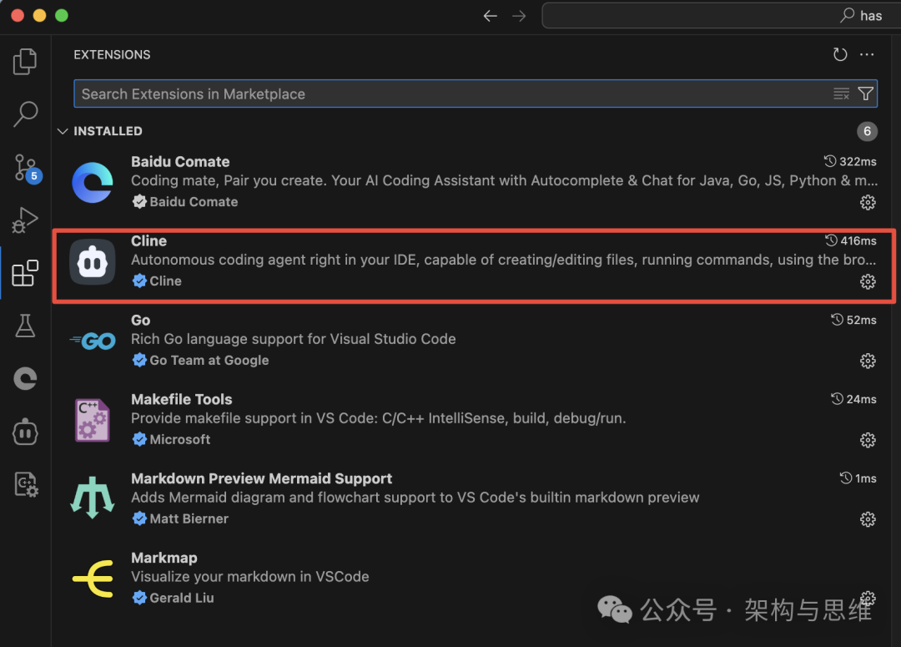Go back with the left arrow
901x647 pixels.
tap(490, 16)
